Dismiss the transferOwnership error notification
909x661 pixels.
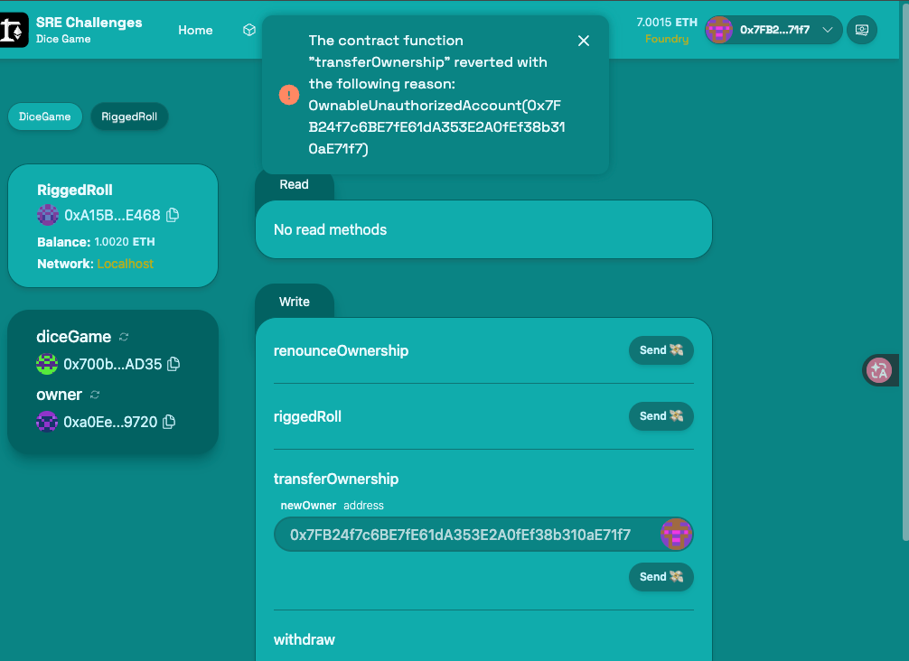tap(583, 41)
